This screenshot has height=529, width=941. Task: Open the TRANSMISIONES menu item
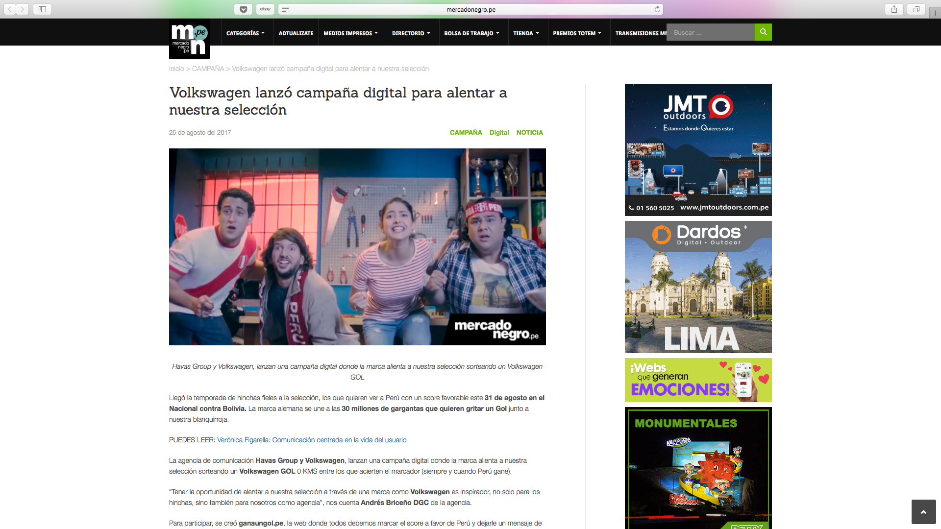641,33
